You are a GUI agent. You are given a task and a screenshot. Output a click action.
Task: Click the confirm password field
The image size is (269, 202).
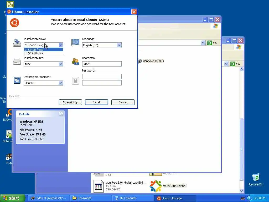[x=102, y=83]
